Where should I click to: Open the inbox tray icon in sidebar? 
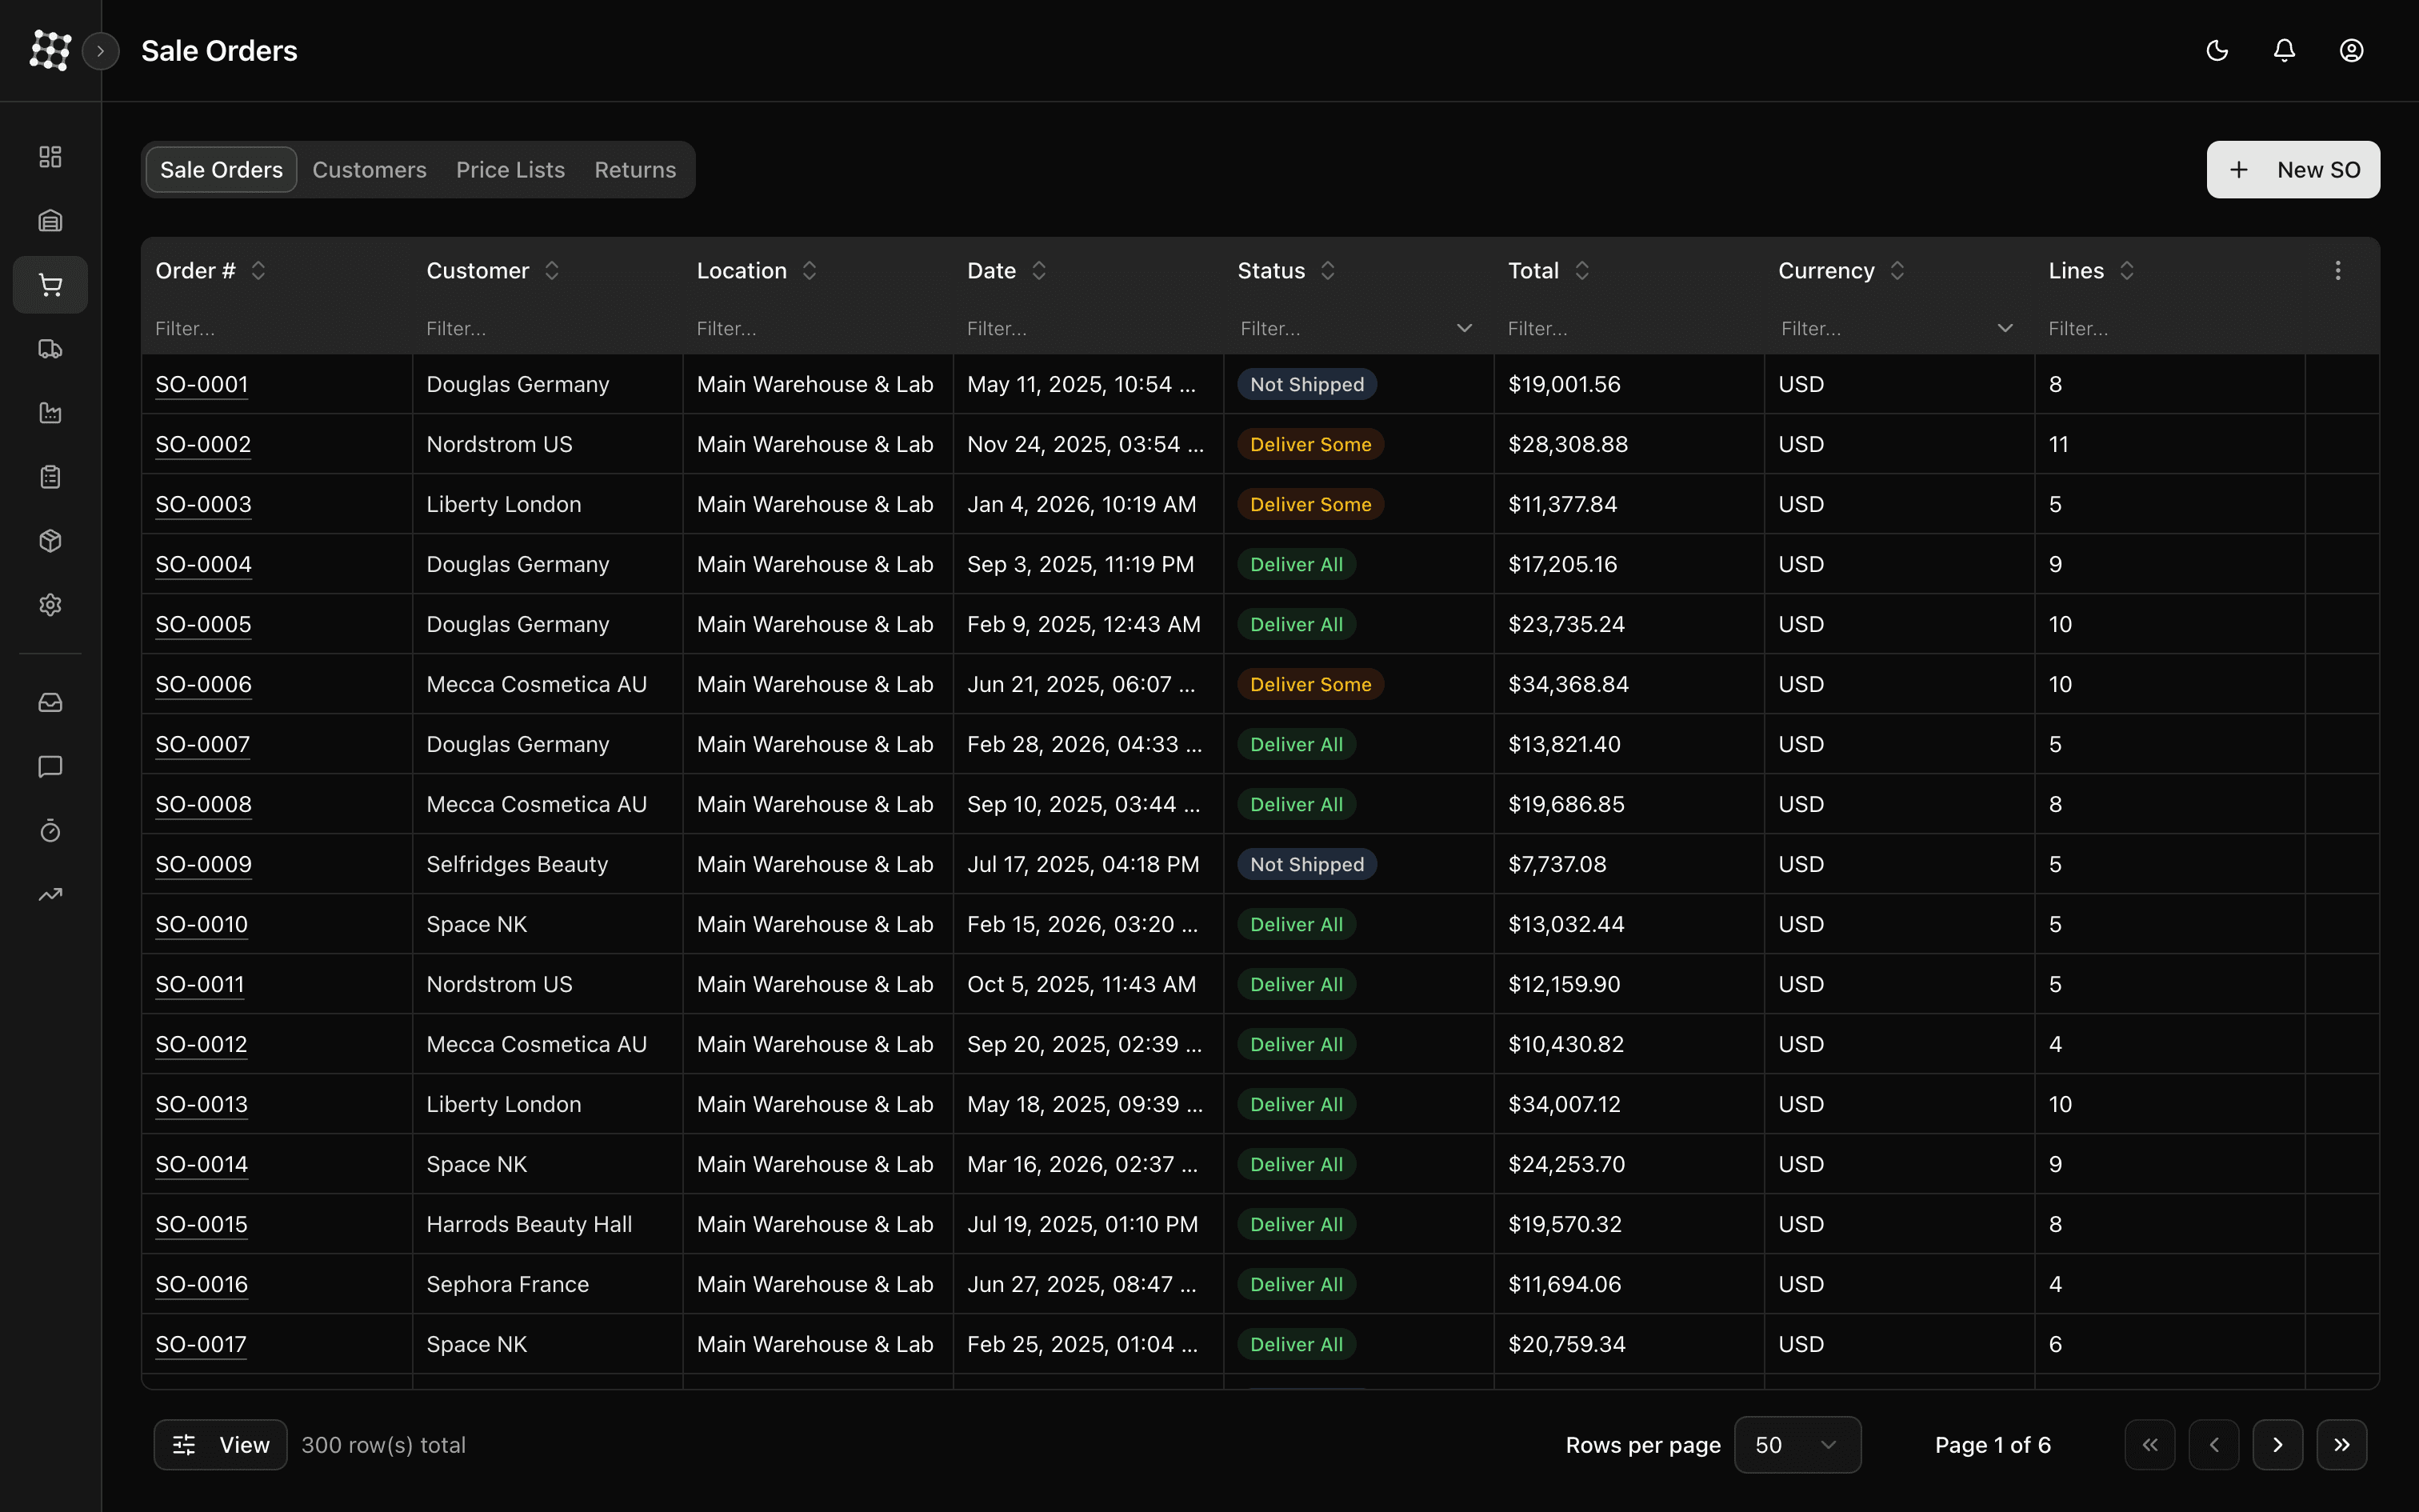pyautogui.click(x=50, y=703)
